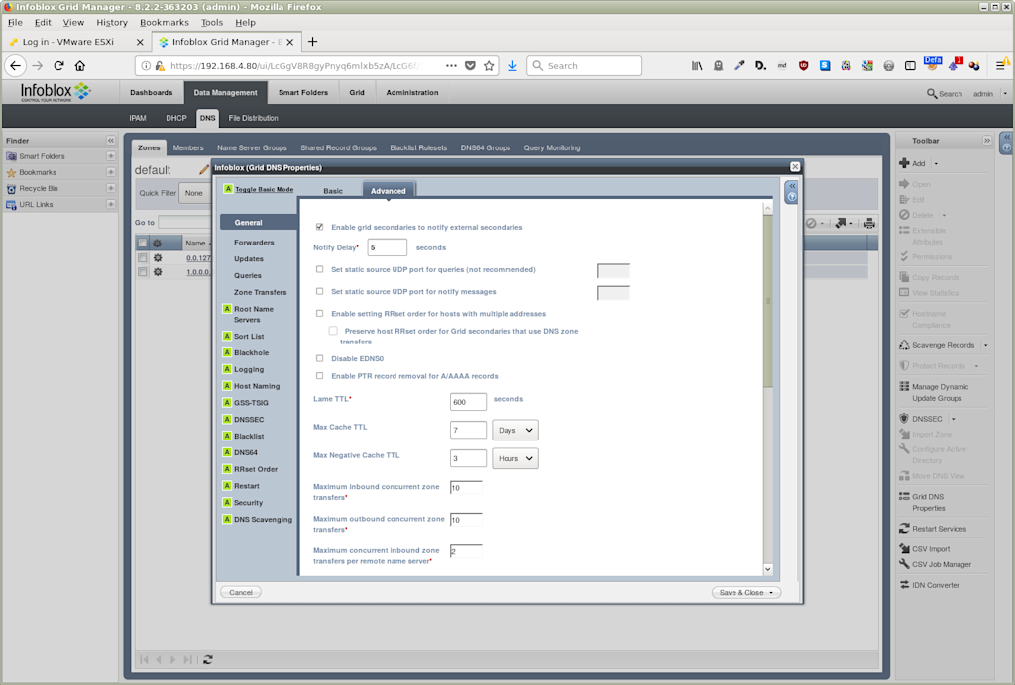Expand the Scavenge Records dropdown arrow
Image resolution: width=1015 pixels, height=685 pixels.
click(986, 345)
